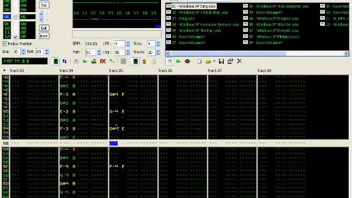Create a new instrument with blank page icon
The height and width of the screenshot is (198, 352).
(x=199, y=61)
